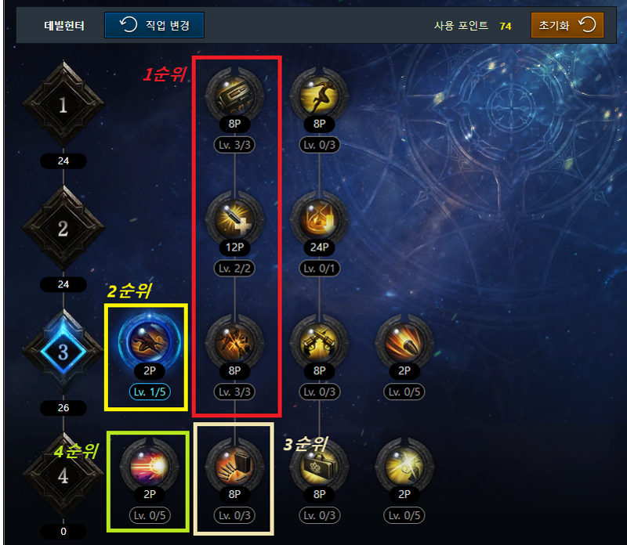627x545 pixels.
Task: Click the blue-glowing 2P leaping gunner skill
Action: click(x=150, y=343)
